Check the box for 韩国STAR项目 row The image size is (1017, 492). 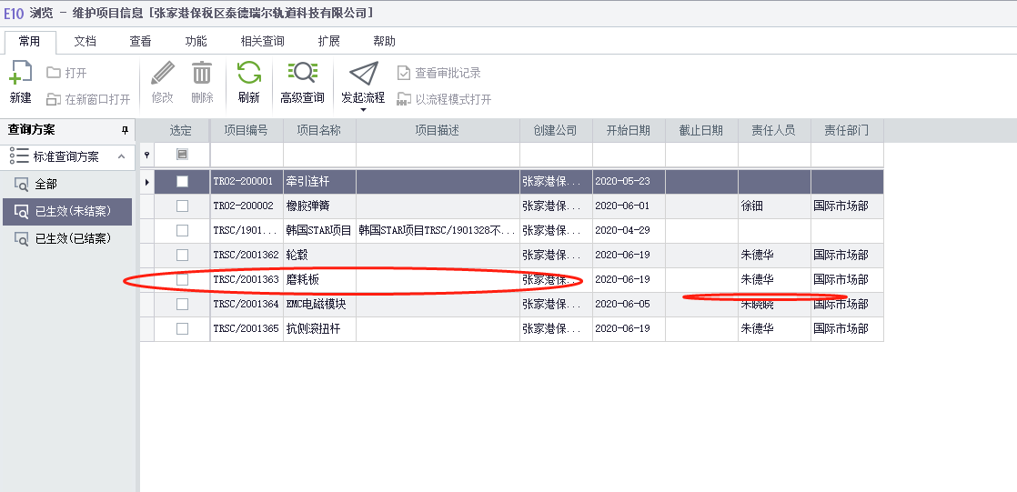click(x=182, y=231)
